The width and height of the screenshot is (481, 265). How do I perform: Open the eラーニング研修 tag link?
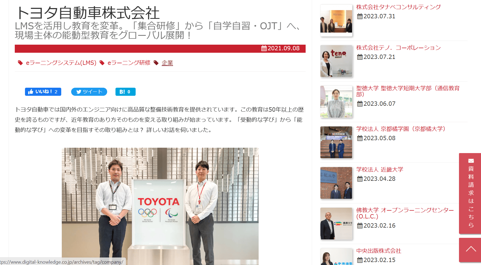(x=129, y=63)
